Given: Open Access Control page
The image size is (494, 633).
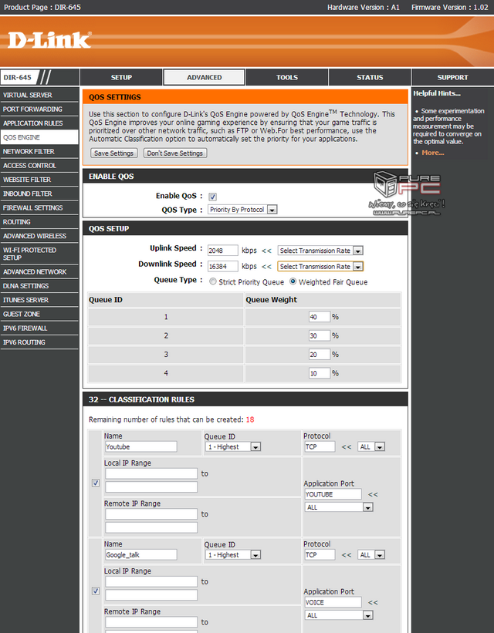Looking at the screenshot, I should 39,166.
